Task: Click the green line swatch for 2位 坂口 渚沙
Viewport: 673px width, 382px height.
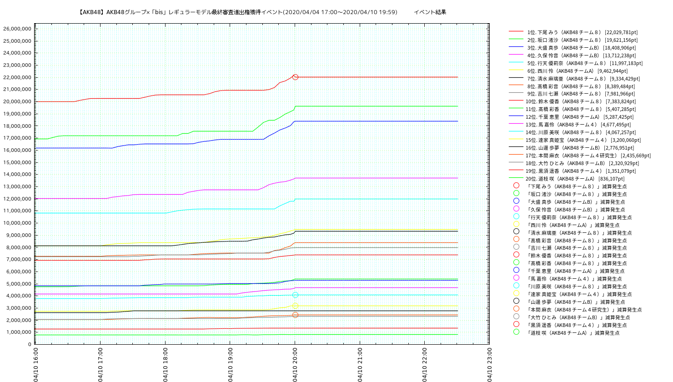Action: point(516,40)
